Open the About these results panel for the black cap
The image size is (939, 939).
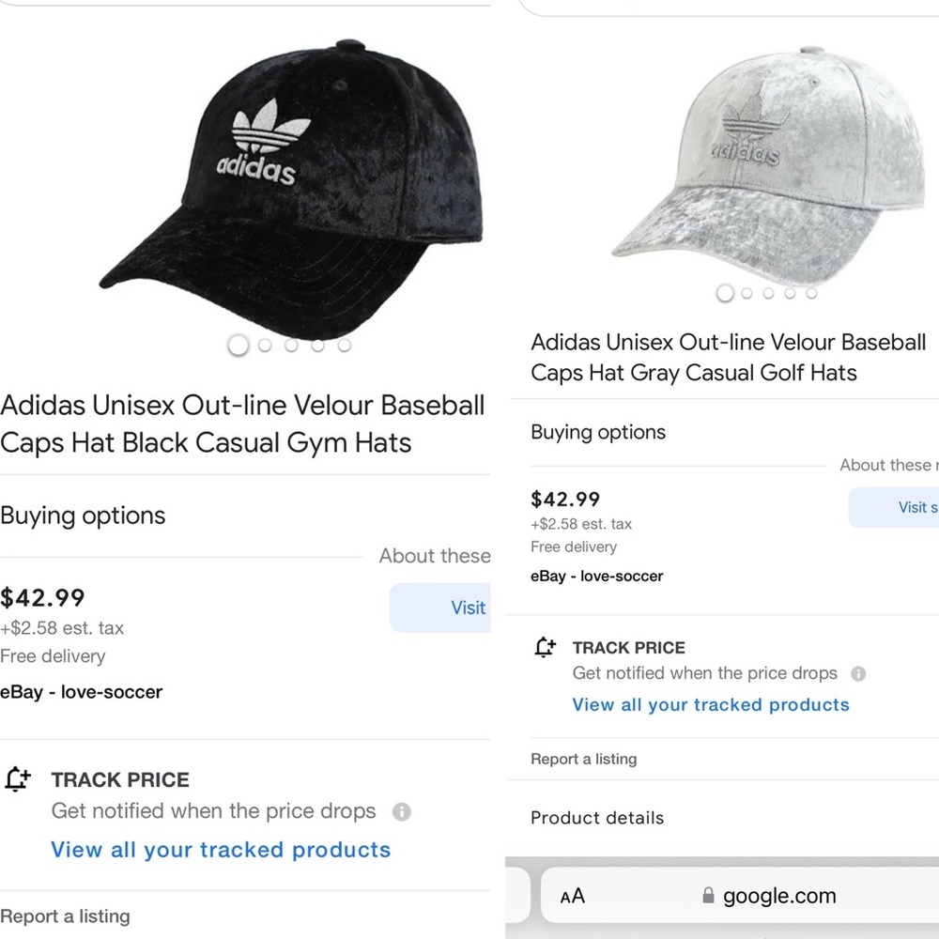[x=435, y=556]
